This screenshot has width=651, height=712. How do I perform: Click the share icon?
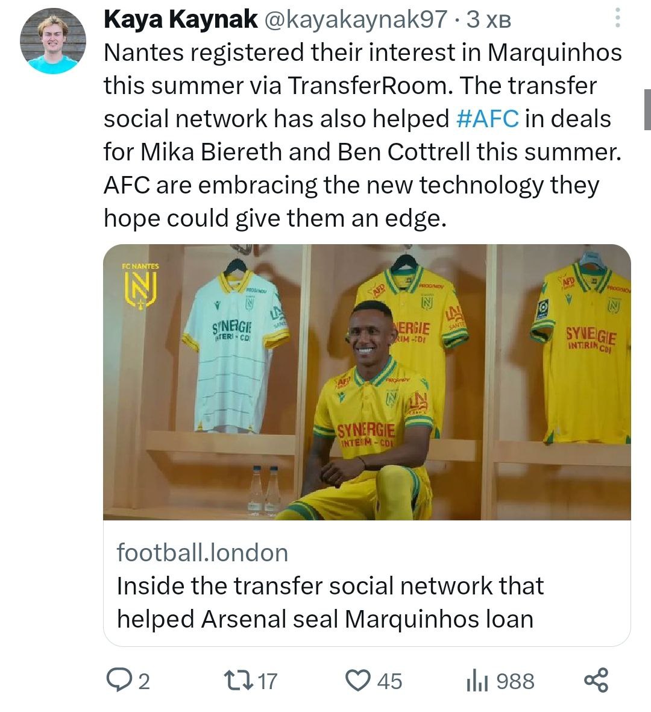coord(597,681)
